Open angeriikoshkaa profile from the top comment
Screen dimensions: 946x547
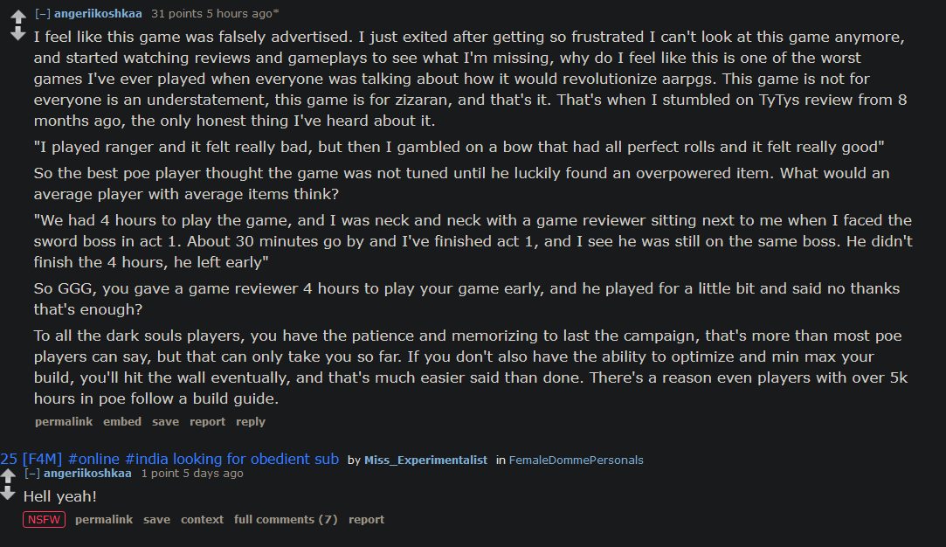tap(98, 13)
